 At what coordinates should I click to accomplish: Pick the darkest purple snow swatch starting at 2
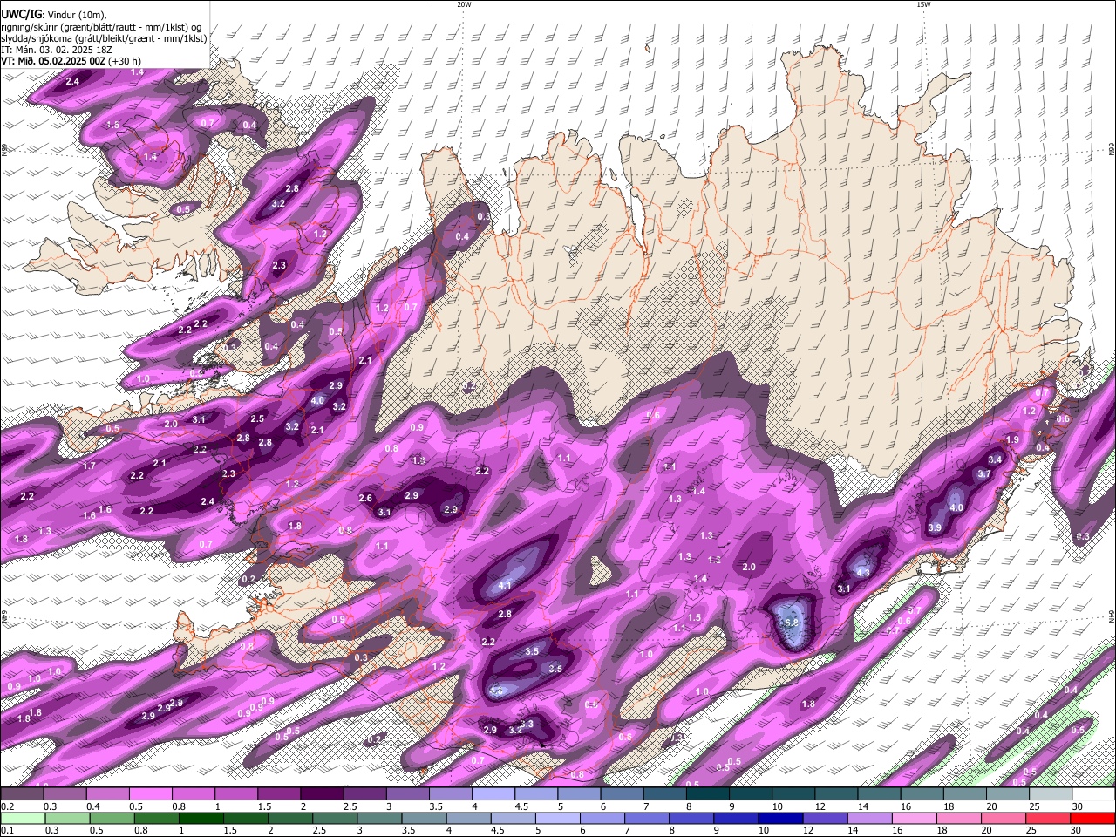321,794
